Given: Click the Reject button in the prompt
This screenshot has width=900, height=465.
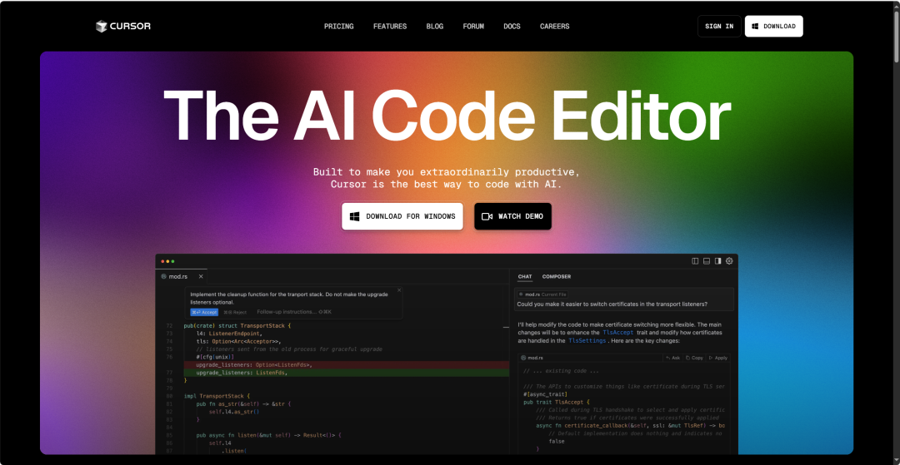Looking at the screenshot, I should pos(235,312).
